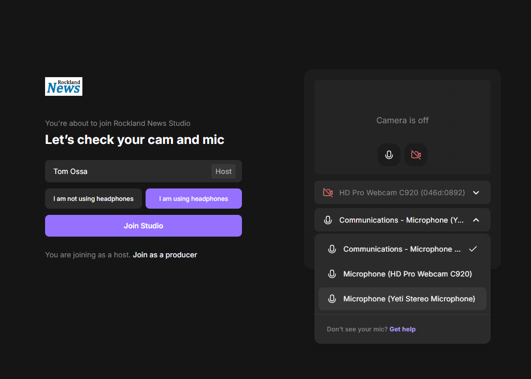Mute the microphone in camera preview
Image resolution: width=531 pixels, height=379 pixels.
(x=389, y=155)
